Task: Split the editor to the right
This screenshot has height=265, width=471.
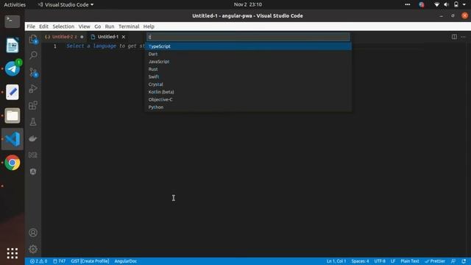Action: click(454, 37)
